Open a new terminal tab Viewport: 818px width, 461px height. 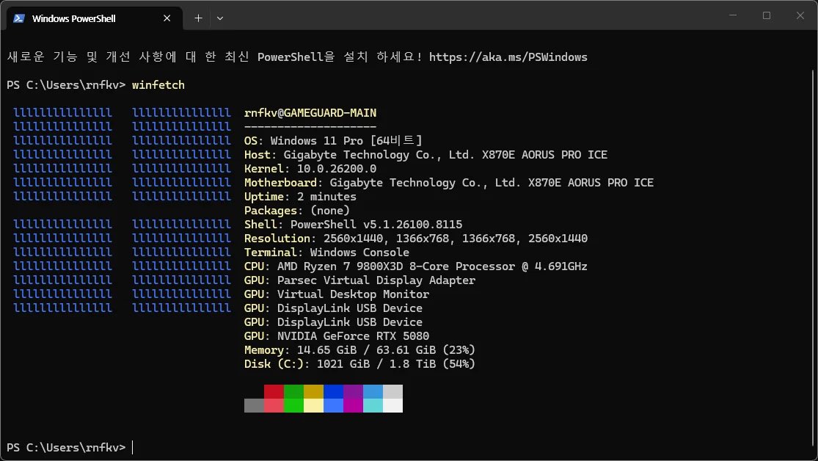198,18
